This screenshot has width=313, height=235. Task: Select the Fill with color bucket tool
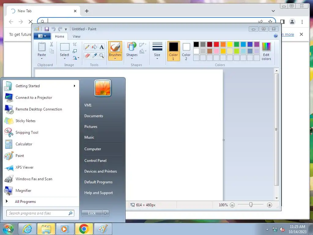point(94,47)
